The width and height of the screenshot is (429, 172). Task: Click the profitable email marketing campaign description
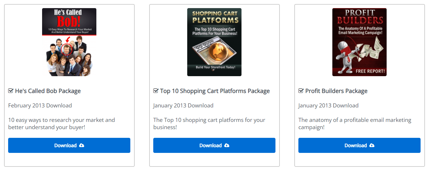355,123
